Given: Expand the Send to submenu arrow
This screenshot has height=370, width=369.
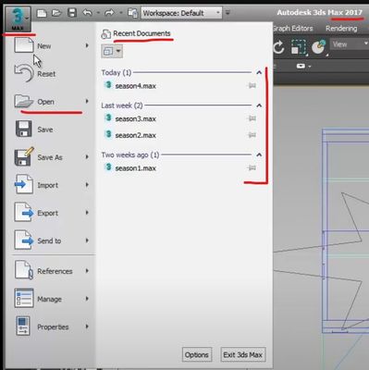Looking at the screenshot, I should 87,240.
